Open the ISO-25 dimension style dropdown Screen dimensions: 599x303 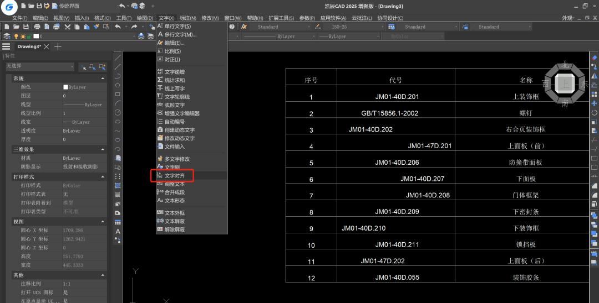354,27
